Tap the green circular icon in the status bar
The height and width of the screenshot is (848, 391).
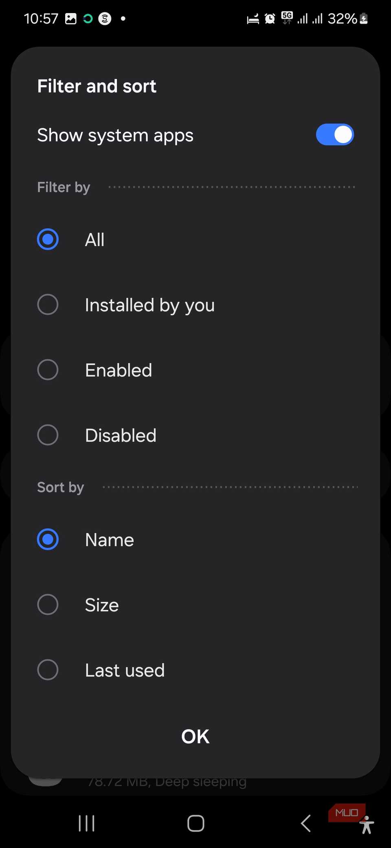87,18
